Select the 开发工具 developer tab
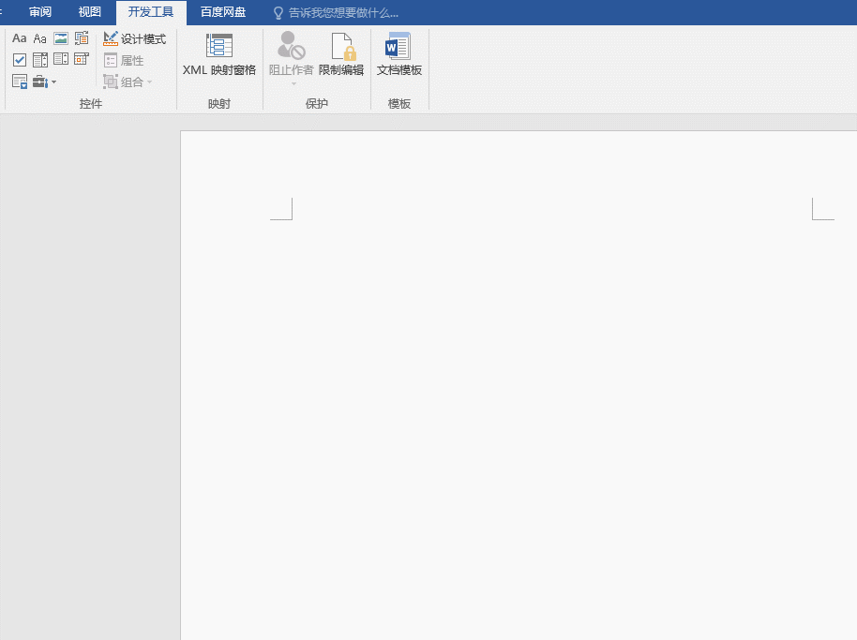The height and width of the screenshot is (640, 857). 151,12
